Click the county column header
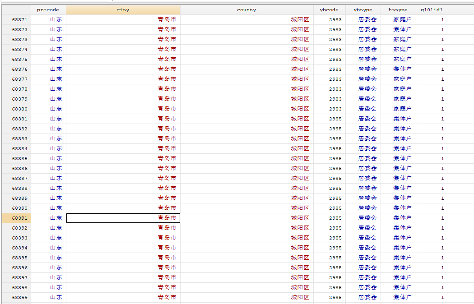The image size is (474, 304). pos(246,10)
